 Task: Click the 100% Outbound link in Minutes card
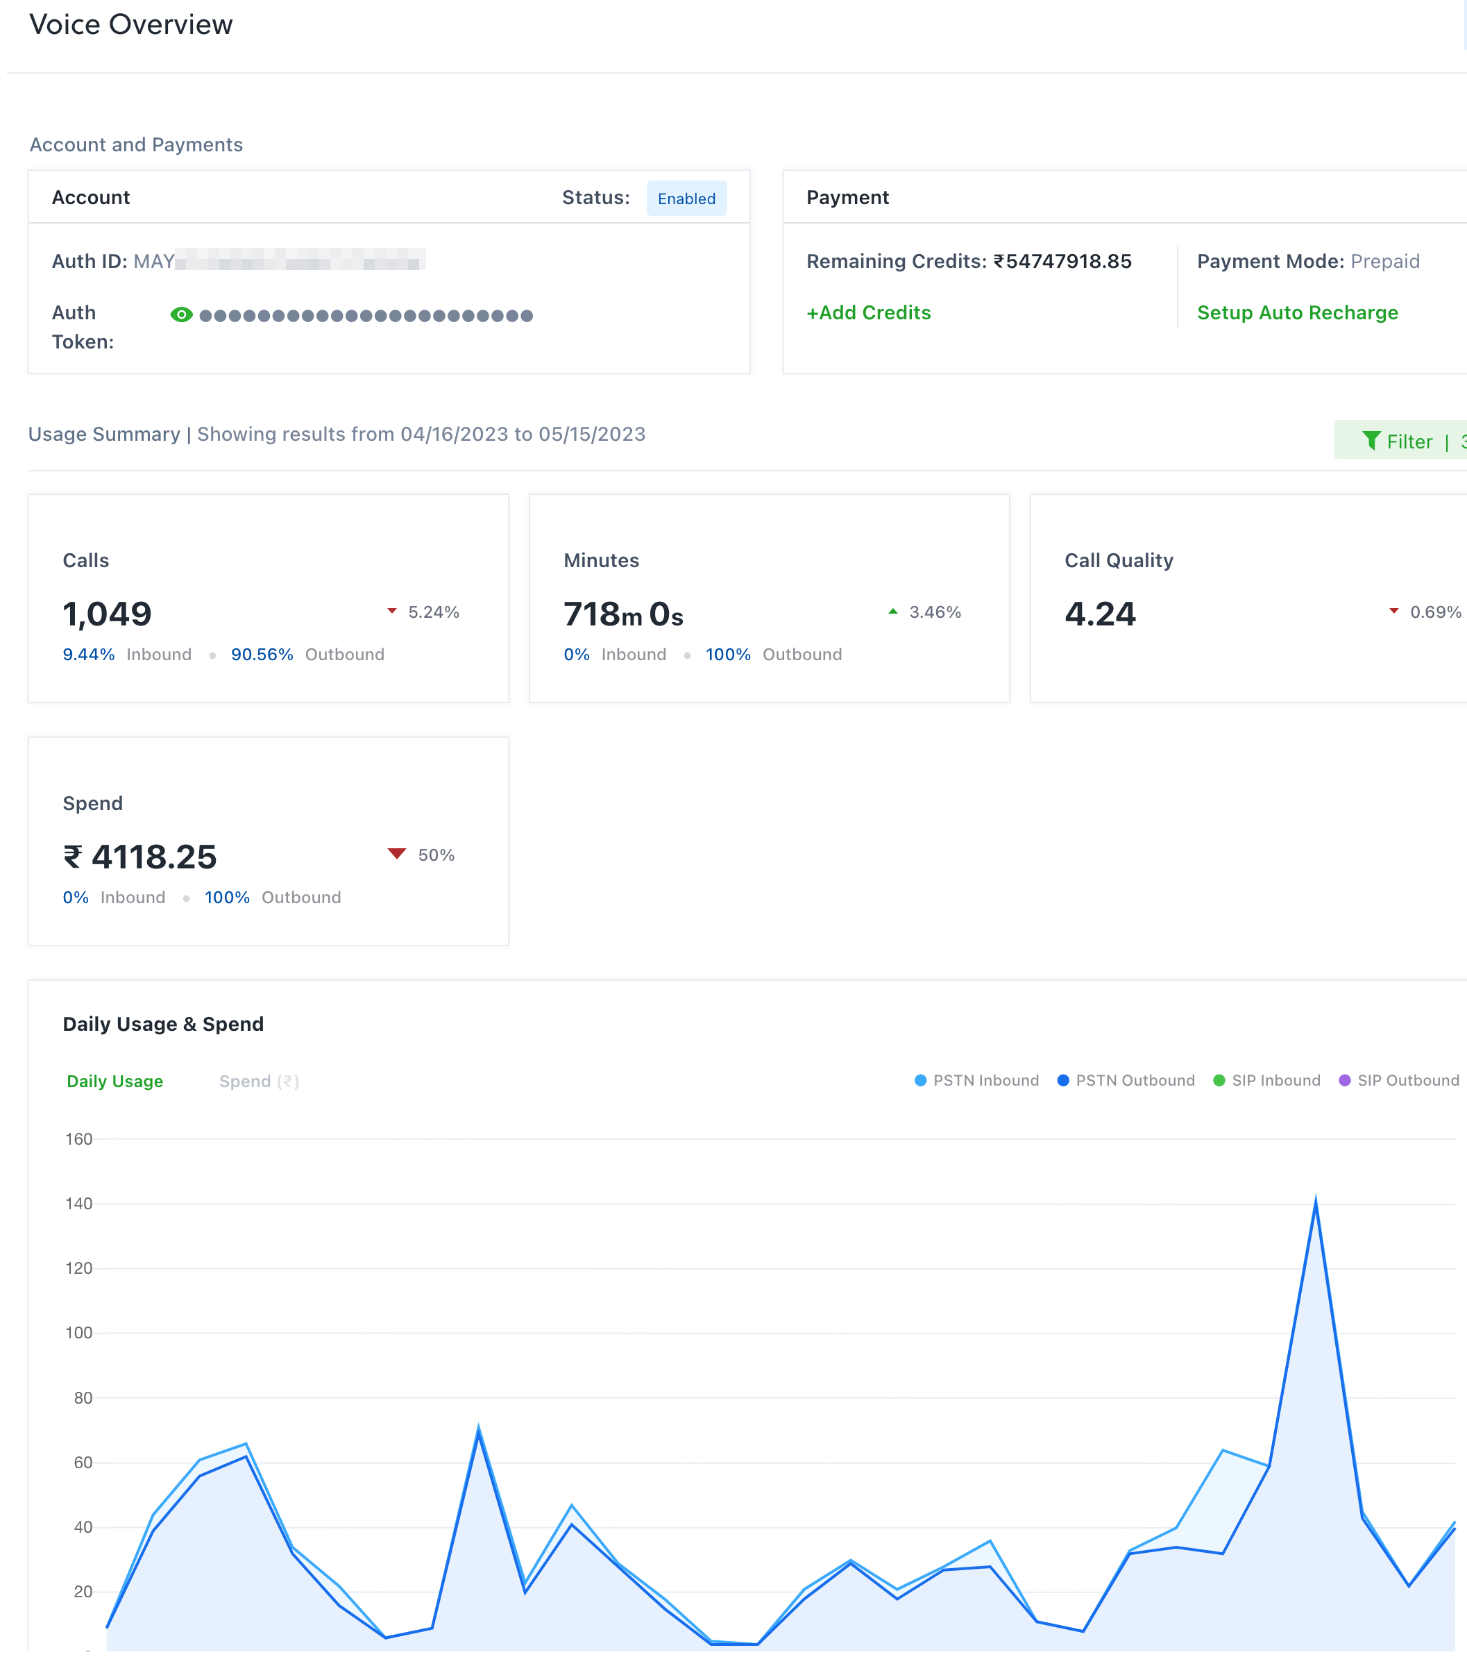click(x=728, y=654)
